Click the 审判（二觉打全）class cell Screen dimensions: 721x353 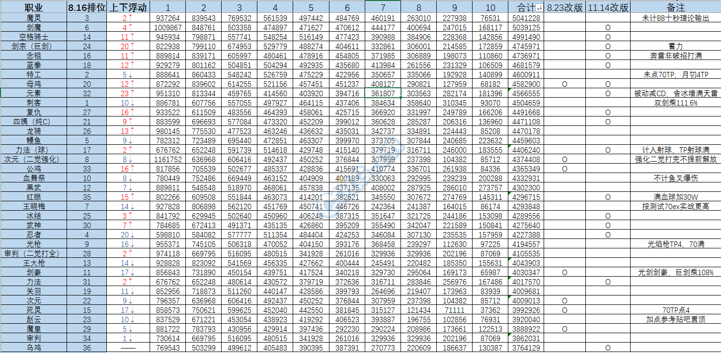[x=33, y=254]
